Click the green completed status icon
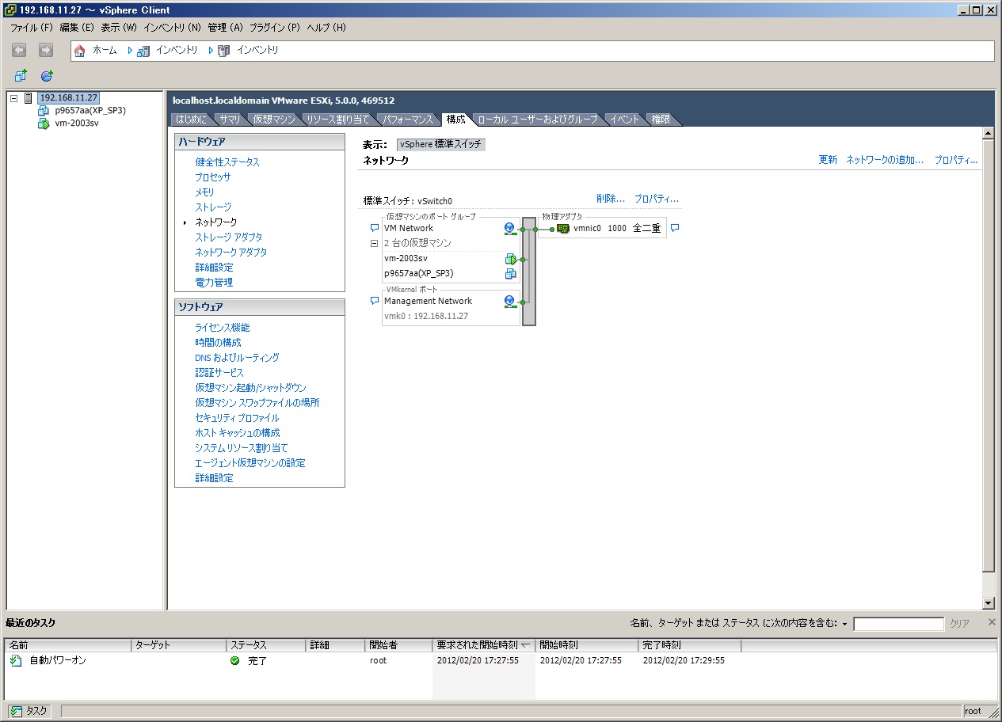 (x=234, y=660)
